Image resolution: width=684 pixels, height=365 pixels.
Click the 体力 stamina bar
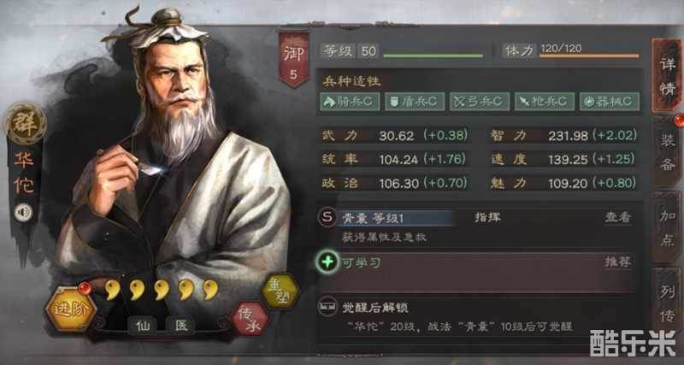point(589,56)
